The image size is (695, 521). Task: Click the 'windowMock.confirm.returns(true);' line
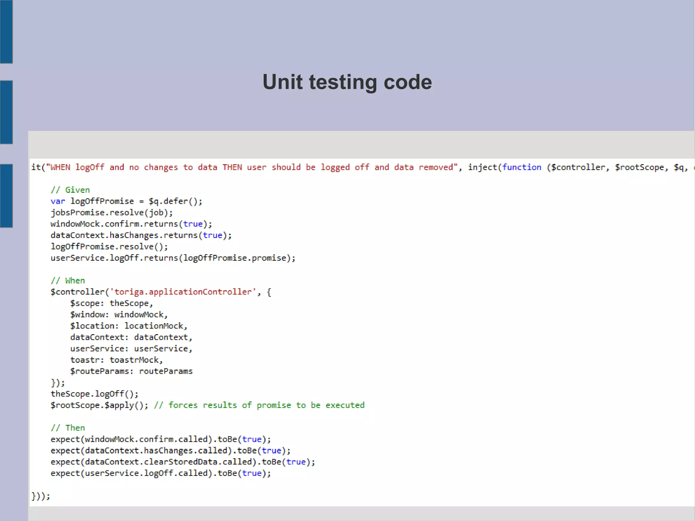click(x=131, y=224)
